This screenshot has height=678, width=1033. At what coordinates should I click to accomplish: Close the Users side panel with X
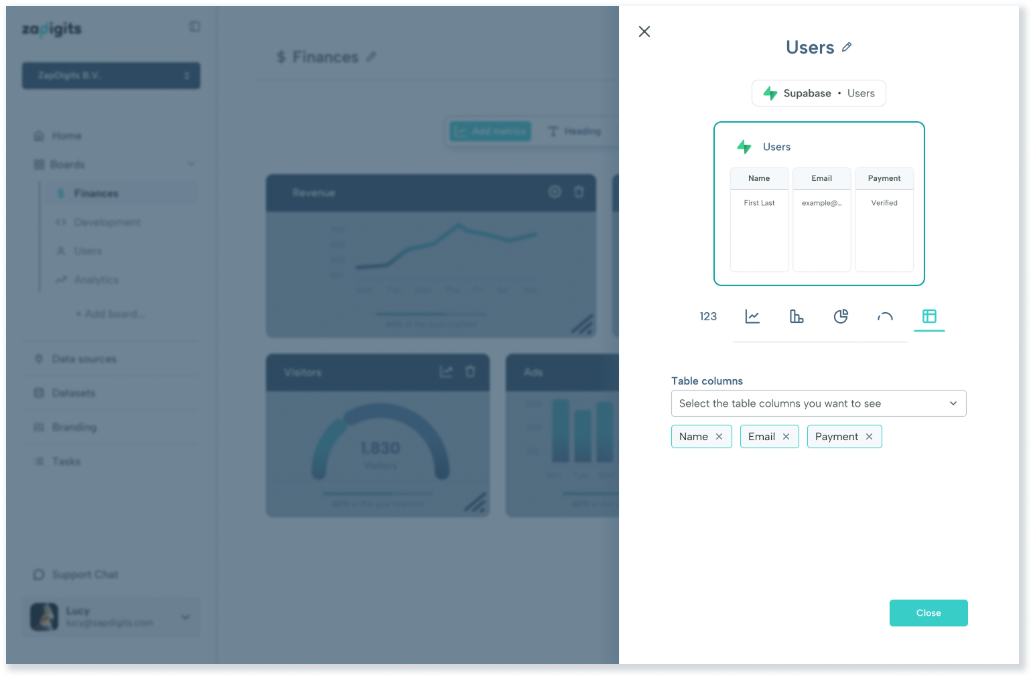pyautogui.click(x=644, y=31)
